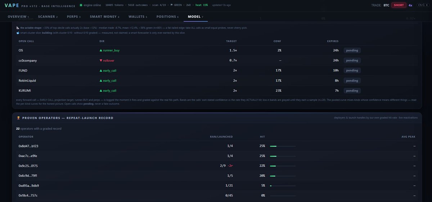Click early_call in the FUND row

(x=110, y=70)
